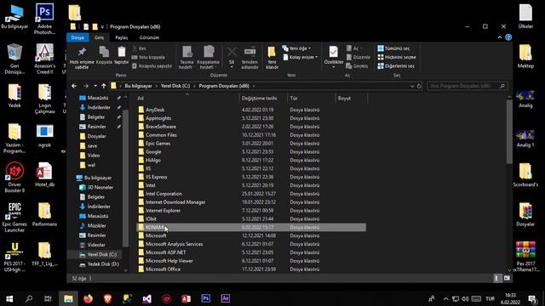
Task: Open Kopyalama hedefi copy-to dropdown
Action: pyautogui.click(x=208, y=57)
